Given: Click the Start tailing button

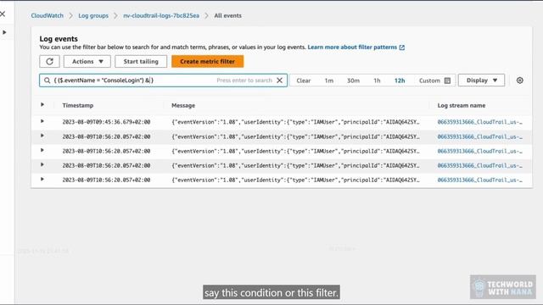Looking at the screenshot, I should pos(141,61).
